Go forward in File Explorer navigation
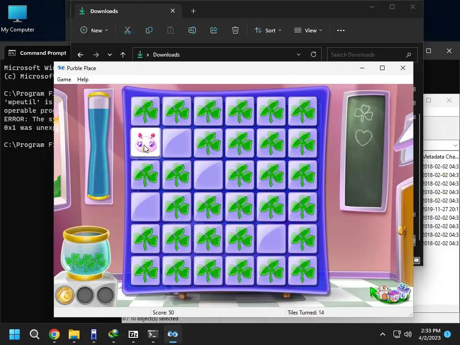Screen dimensions: 460x345 coord(96,54)
